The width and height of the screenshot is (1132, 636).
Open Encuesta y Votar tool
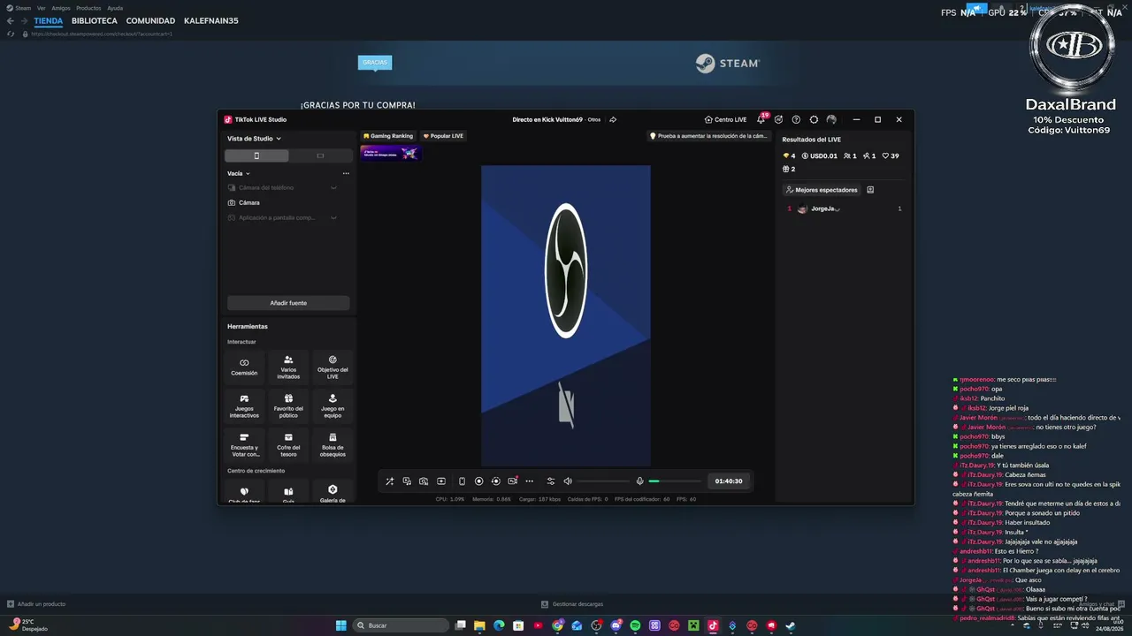244,444
